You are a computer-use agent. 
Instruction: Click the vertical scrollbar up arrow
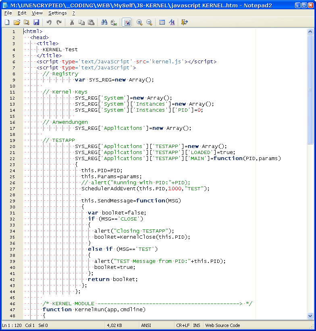tap(310, 32)
